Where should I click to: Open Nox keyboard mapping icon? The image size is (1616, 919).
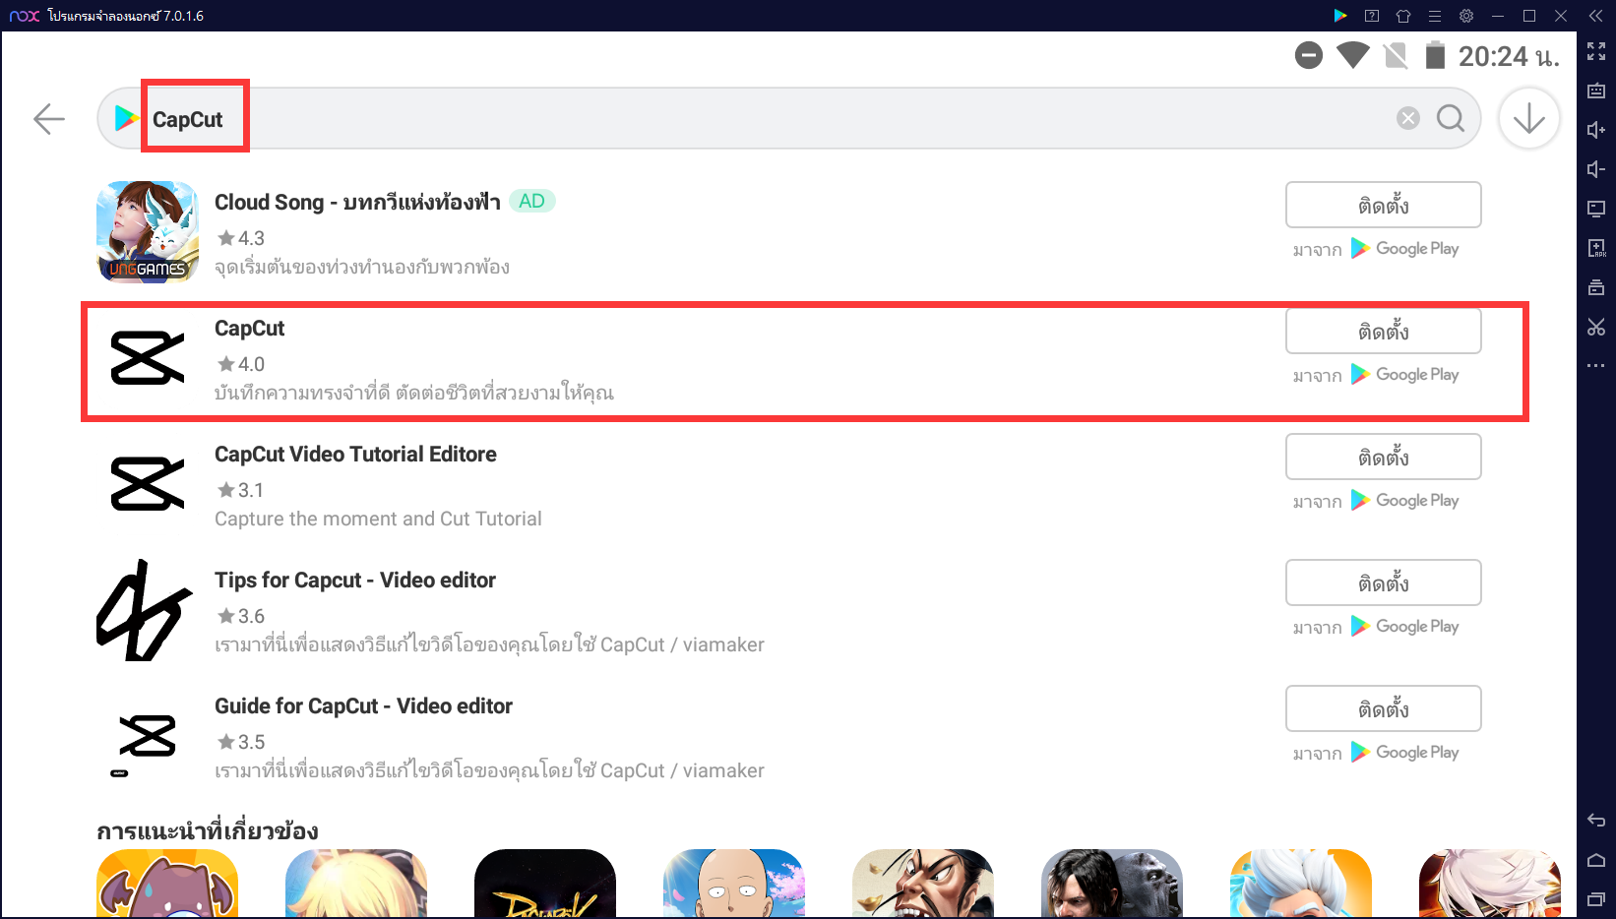coord(1596,91)
